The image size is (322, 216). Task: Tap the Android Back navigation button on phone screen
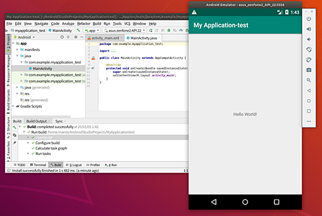(214, 202)
